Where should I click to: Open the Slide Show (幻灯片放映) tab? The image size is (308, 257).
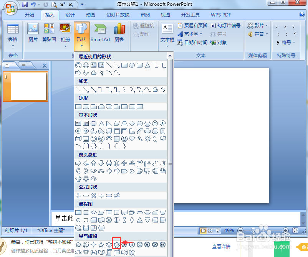click(x=118, y=15)
